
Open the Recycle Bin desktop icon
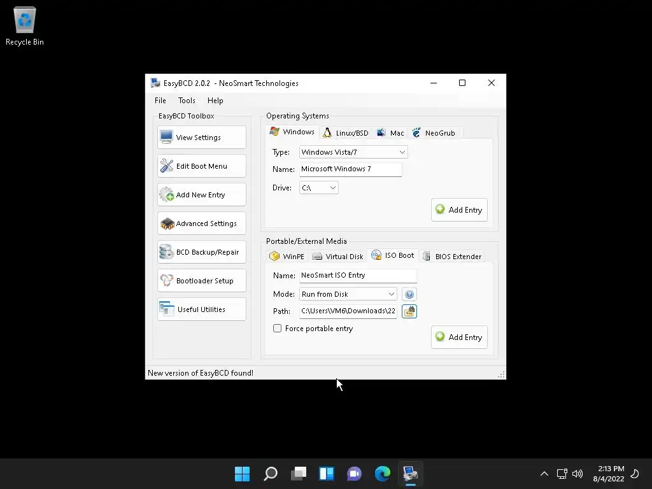[x=25, y=26]
